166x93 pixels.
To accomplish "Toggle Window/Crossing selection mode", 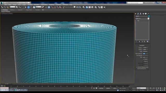I will pos(25,7).
